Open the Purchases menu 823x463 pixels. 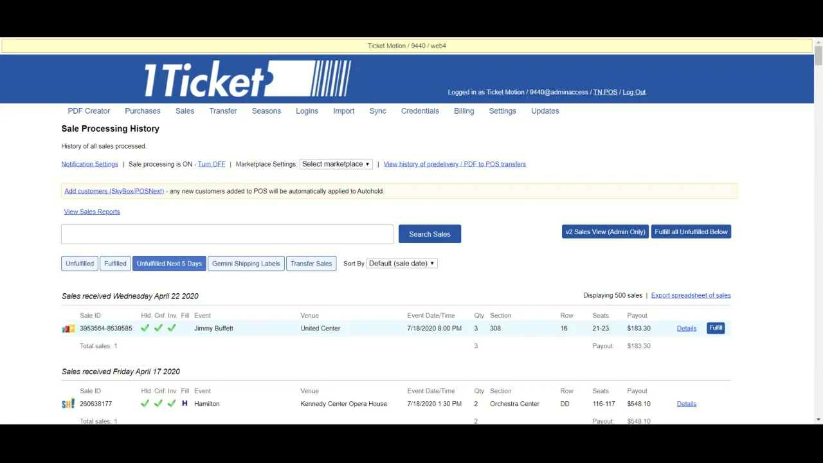click(x=143, y=111)
